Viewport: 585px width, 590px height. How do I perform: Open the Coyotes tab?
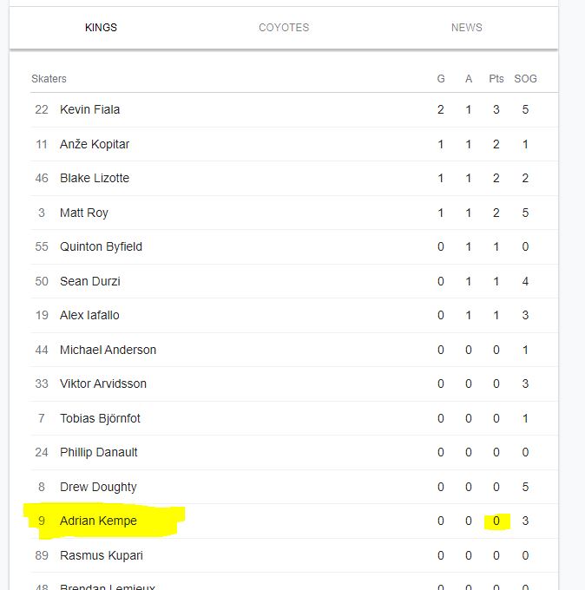(284, 28)
